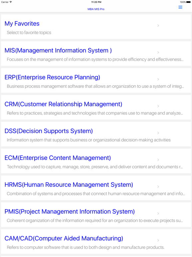Image resolution: width=192 pixels, height=257 pixels.
Task: Click 'Business process management software' description
Action: coord(95,86)
